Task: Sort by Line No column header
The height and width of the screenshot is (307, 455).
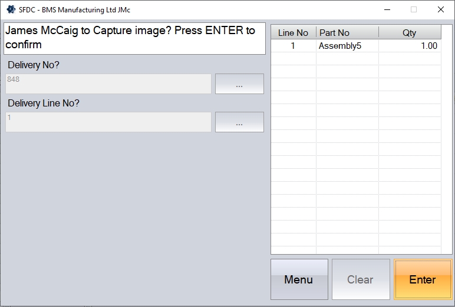Action: click(293, 33)
